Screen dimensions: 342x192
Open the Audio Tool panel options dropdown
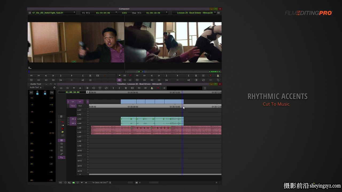55,87
